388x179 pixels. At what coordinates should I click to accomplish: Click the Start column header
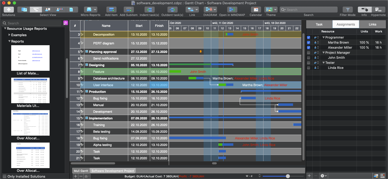pyautogui.click(x=139, y=26)
